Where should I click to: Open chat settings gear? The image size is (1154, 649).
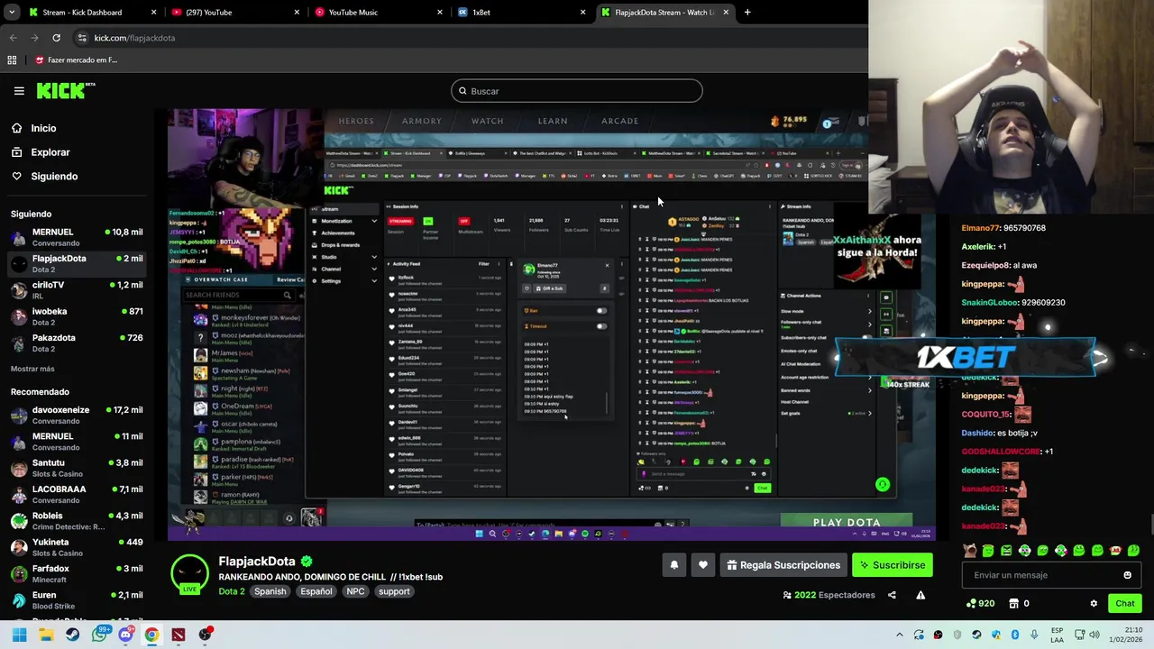1094,604
